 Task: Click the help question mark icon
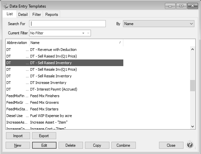coord(190,145)
